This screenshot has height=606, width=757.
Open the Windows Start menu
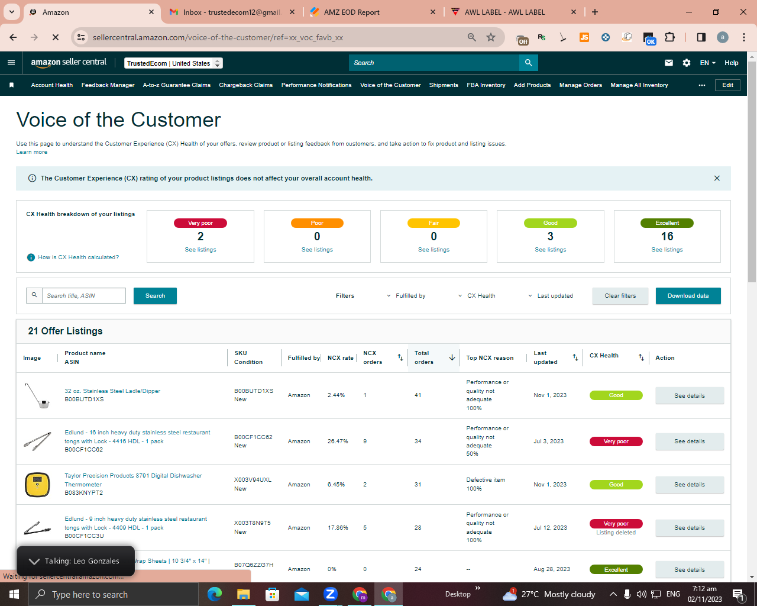[x=14, y=594]
